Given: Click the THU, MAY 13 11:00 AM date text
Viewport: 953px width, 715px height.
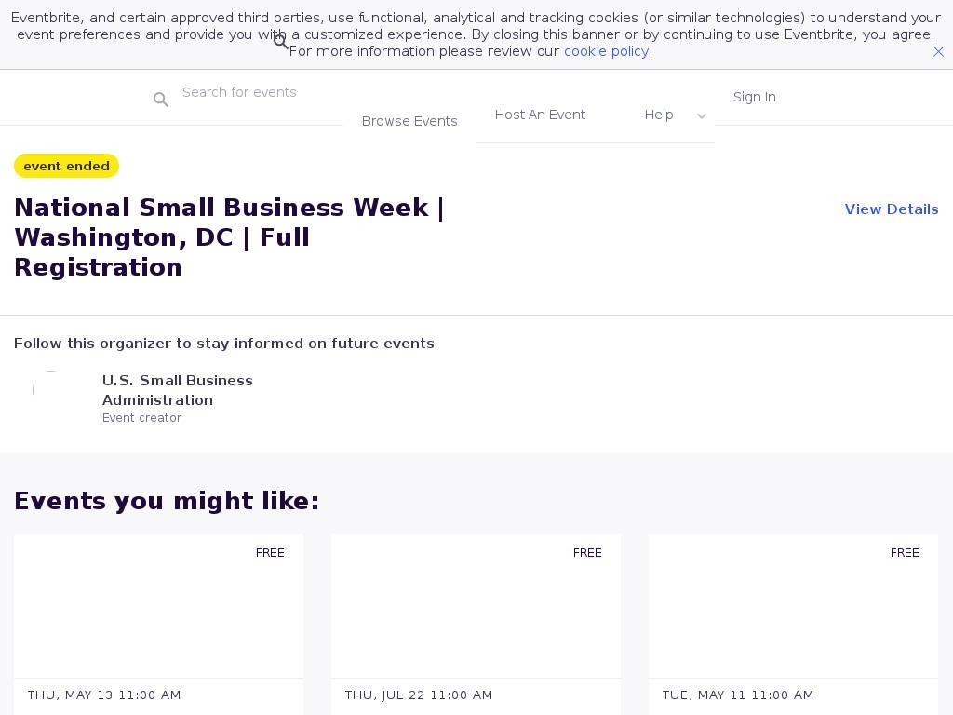Looking at the screenshot, I should 104,695.
